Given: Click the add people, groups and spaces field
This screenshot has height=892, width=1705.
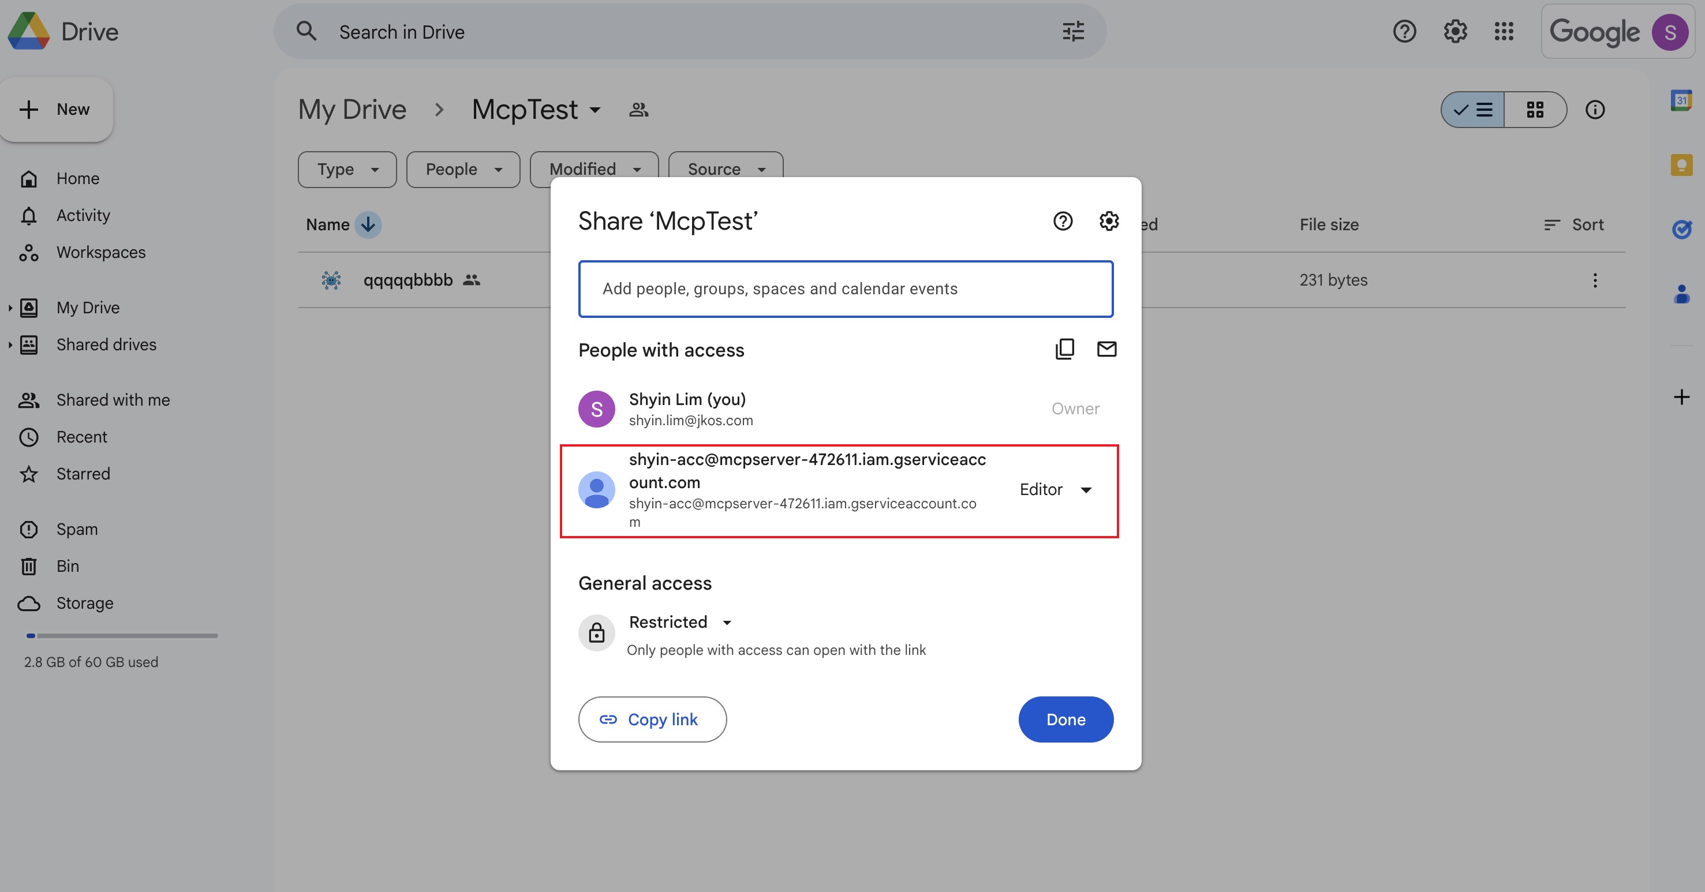Looking at the screenshot, I should (x=846, y=288).
